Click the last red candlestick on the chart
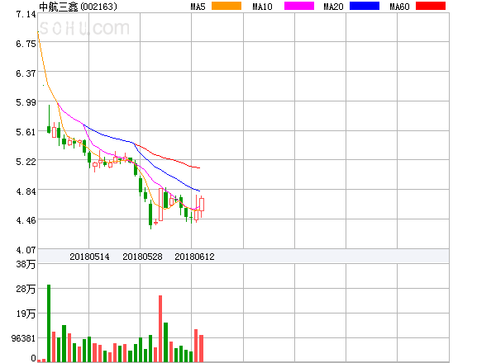 (x=202, y=205)
